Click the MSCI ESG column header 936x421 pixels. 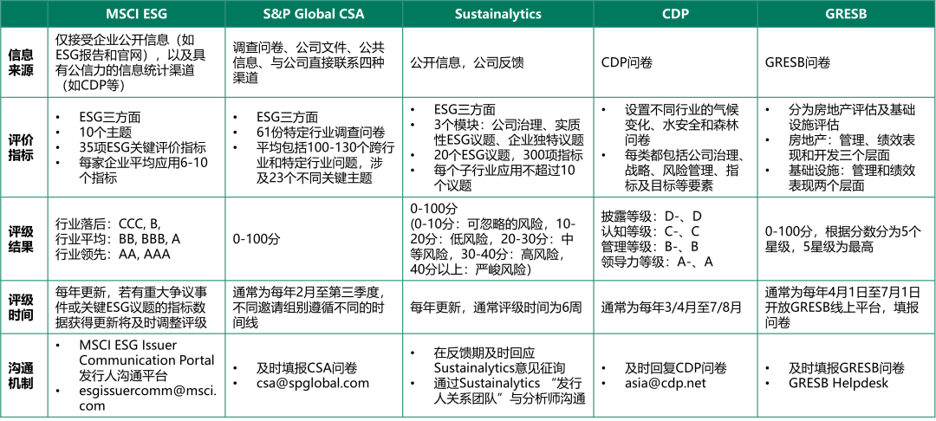136,14
